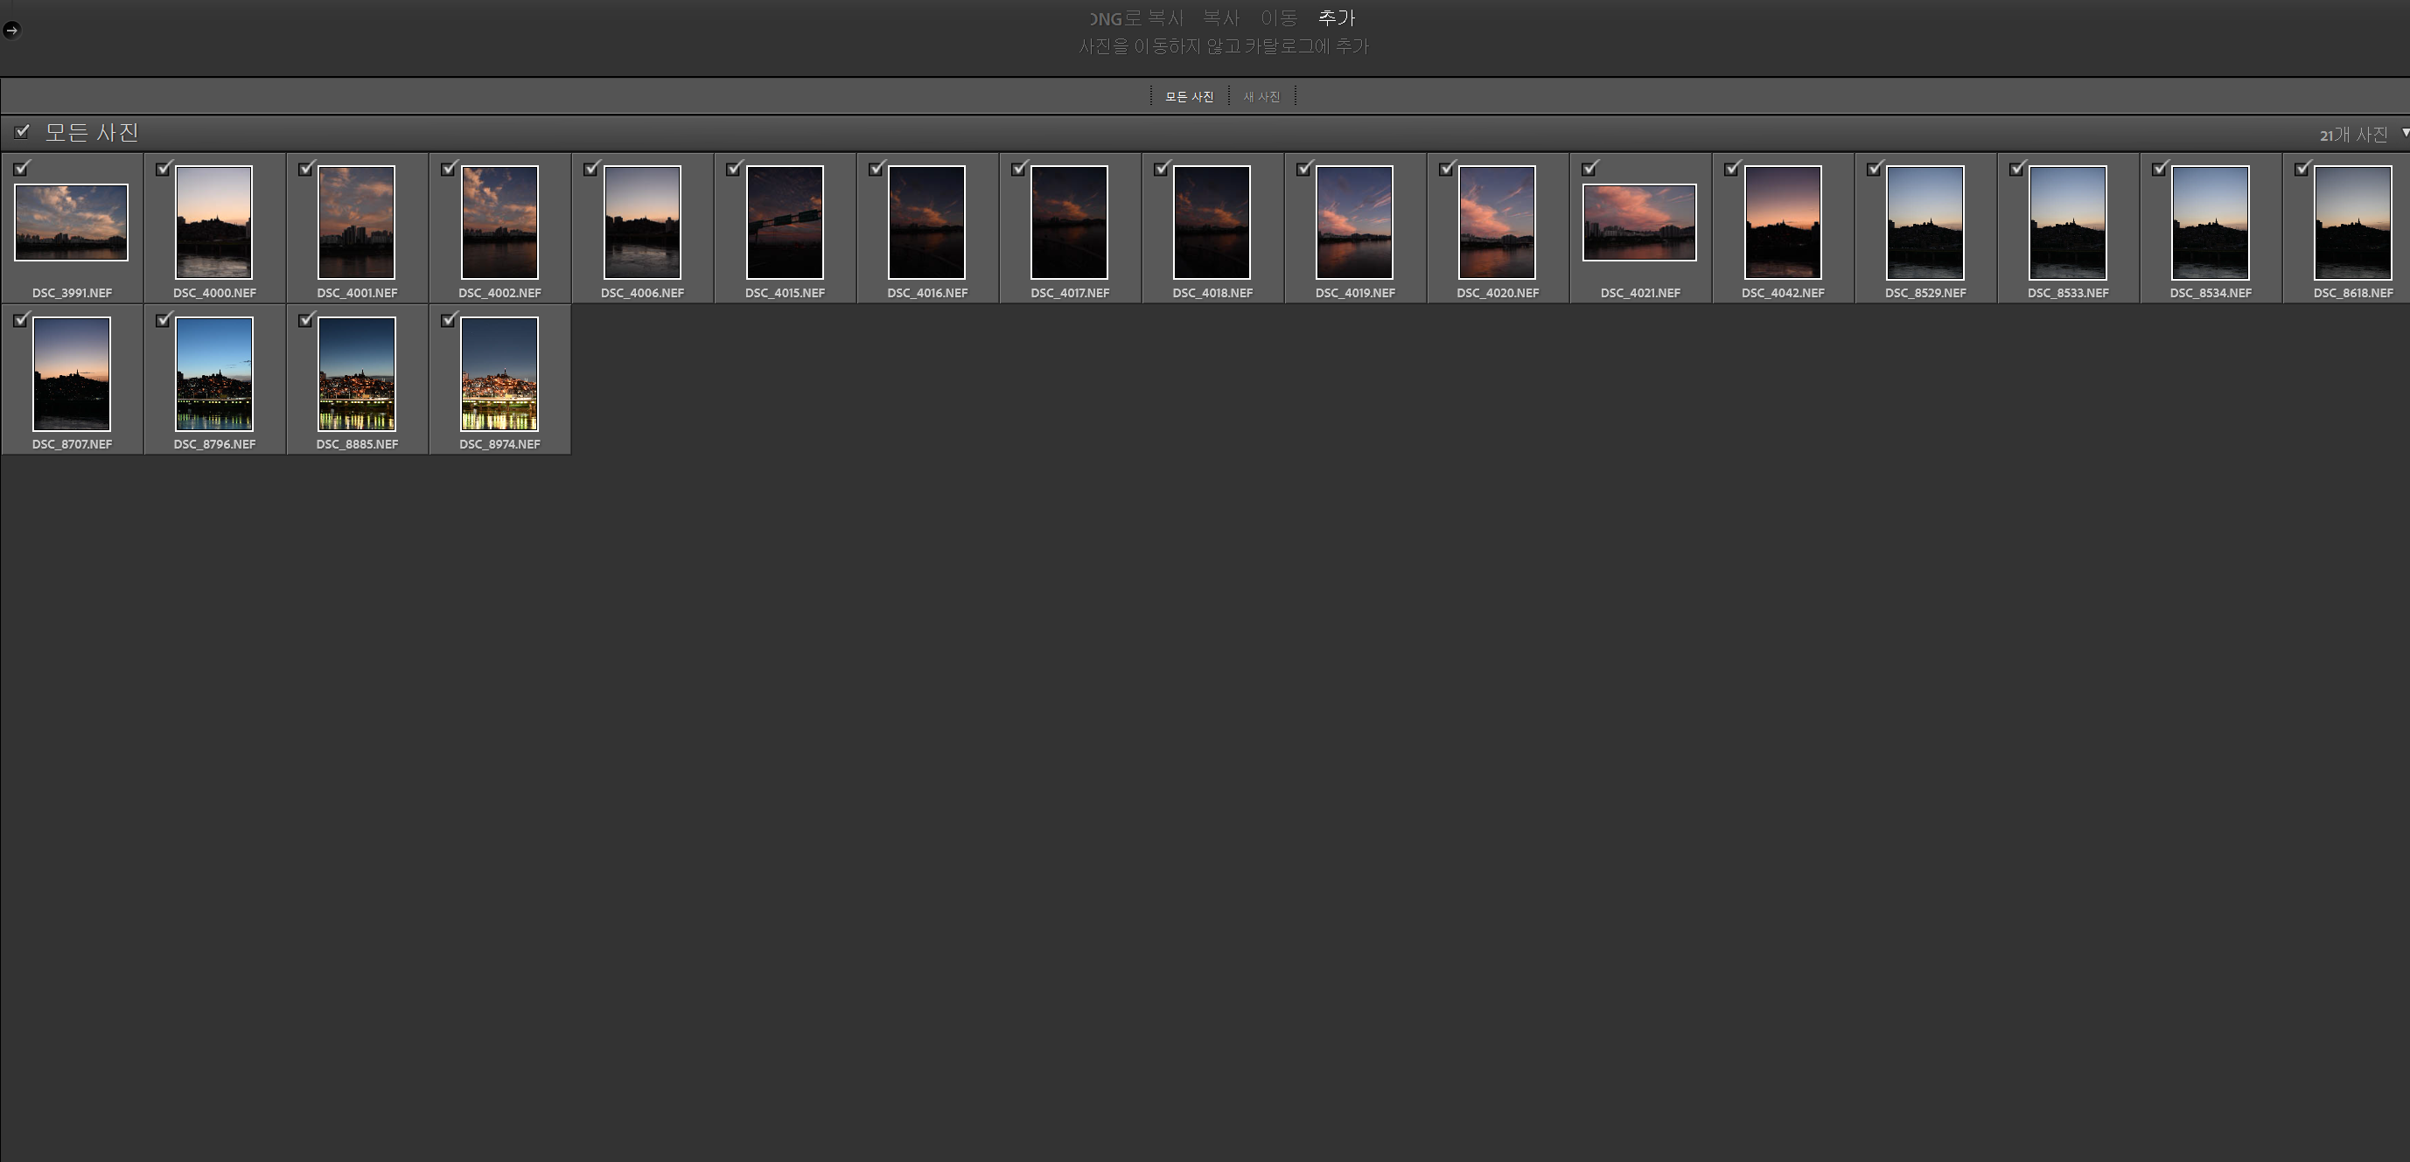Image resolution: width=2410 pixels, height=1162 pixels.
Task: Collapse the 21개 사진 section triangle
Action: (x=2405, y=133)
